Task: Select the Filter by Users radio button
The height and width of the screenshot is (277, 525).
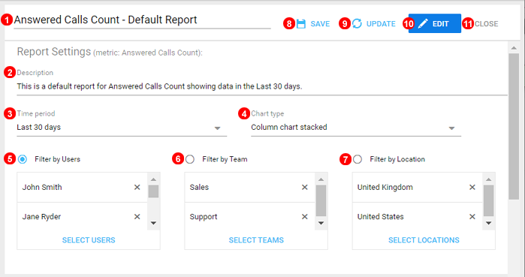Action: 23,159
